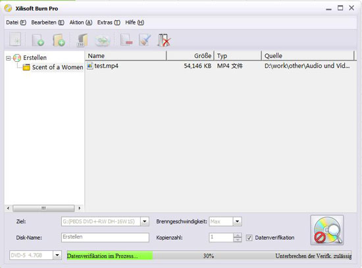
Task: Click the 30% progress label
Action: click(209, 256)
